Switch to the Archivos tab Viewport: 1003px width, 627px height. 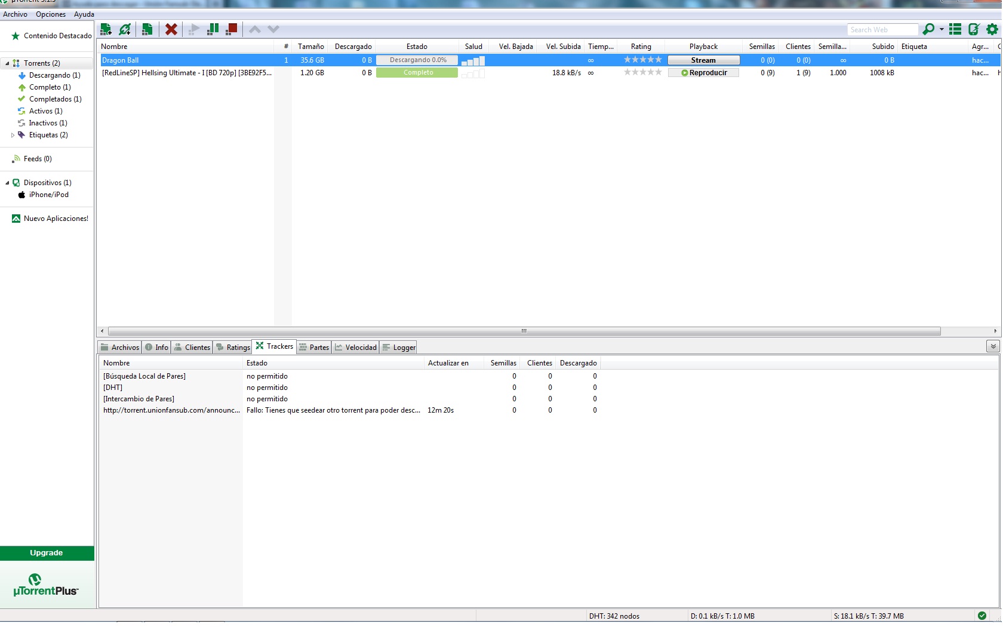click(119, 348)
